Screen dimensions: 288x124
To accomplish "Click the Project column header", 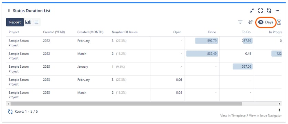I will [14, 32].
